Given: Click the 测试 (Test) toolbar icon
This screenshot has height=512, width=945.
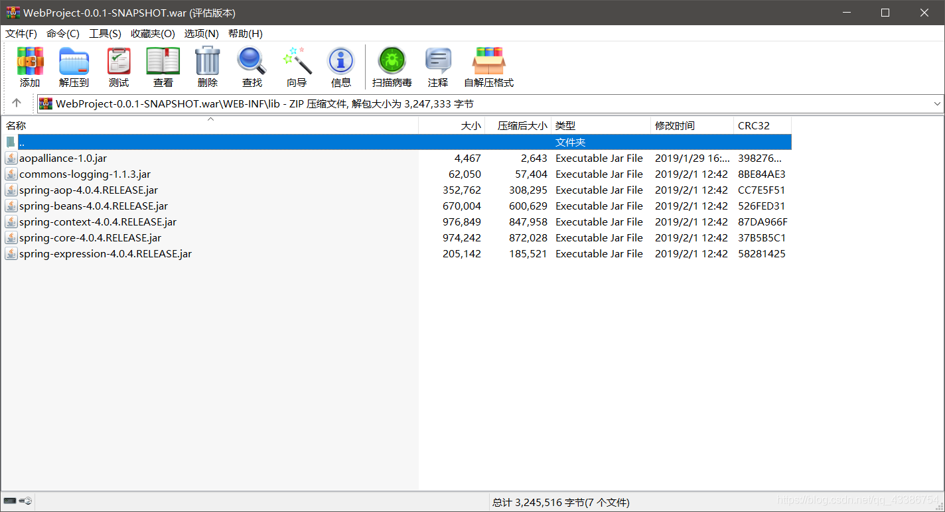Looking at the screenshot, I should 119,61.
